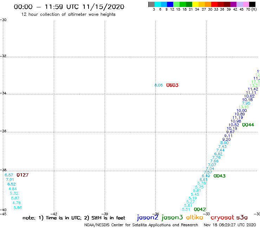Viewport: 260px width, 228px height.
Task: Click the 7.95 wave height value
Action: point(246,103)
